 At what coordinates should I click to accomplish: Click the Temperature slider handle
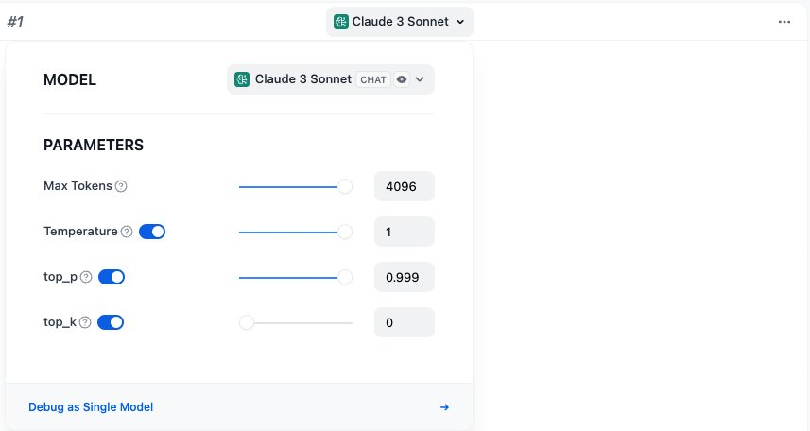tap(345, 232)
